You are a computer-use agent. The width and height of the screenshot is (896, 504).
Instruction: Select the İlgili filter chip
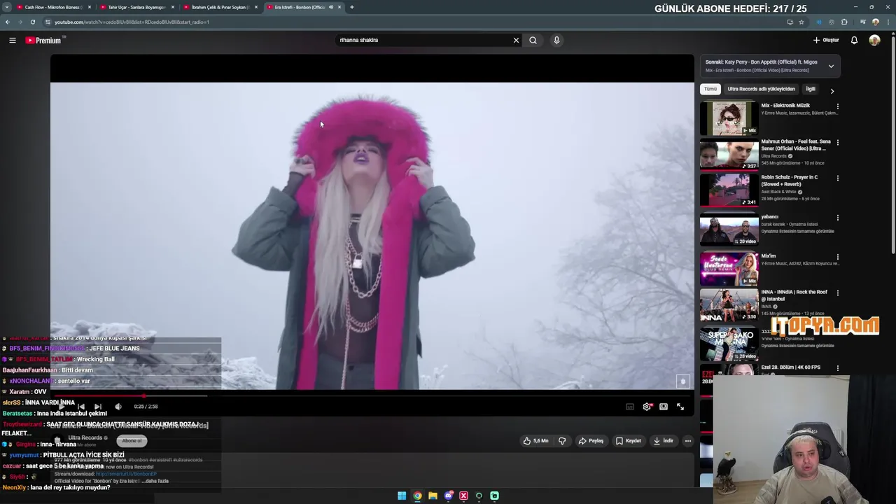pos(811,90)
